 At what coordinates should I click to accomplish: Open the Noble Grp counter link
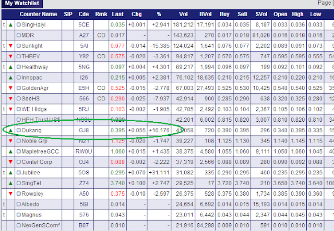[34, 141]
